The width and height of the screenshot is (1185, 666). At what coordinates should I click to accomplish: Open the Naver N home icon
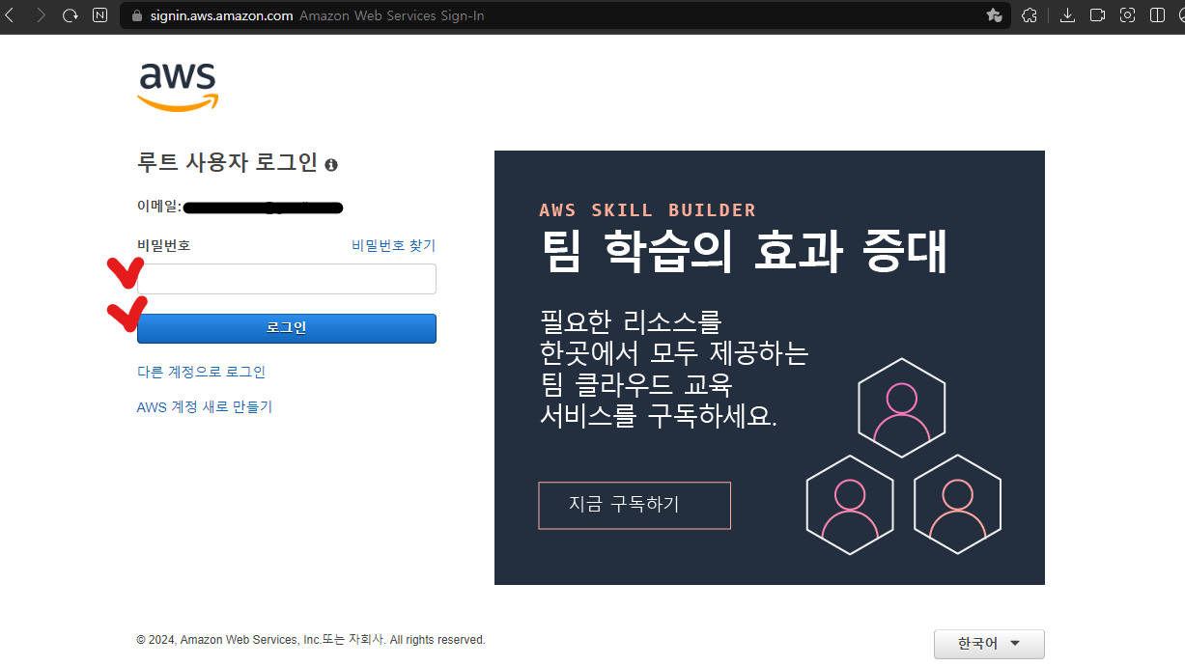coord(100,15)
